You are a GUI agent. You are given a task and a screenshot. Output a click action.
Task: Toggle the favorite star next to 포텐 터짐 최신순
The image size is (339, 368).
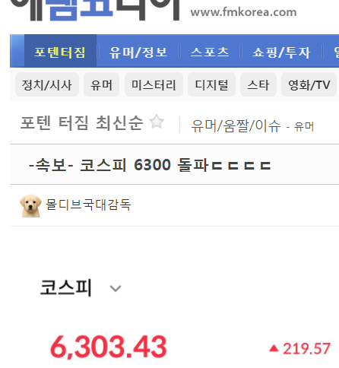point(157,122)
